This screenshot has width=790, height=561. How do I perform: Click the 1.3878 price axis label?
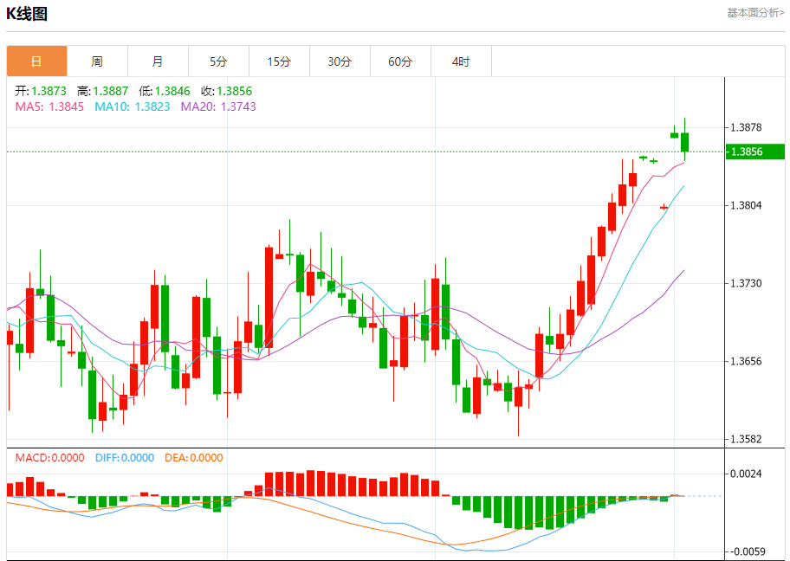coord(746,127)
